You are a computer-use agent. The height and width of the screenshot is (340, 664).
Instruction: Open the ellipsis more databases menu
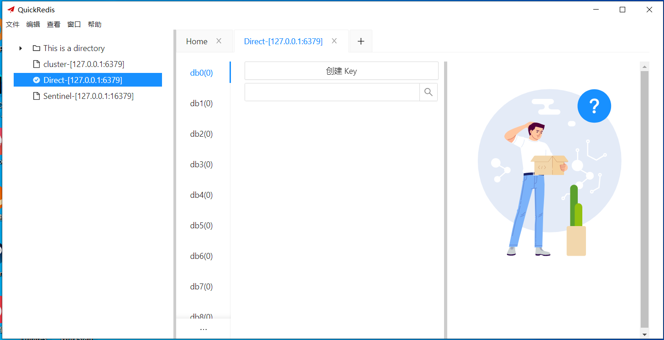click(x=204, y=329)
